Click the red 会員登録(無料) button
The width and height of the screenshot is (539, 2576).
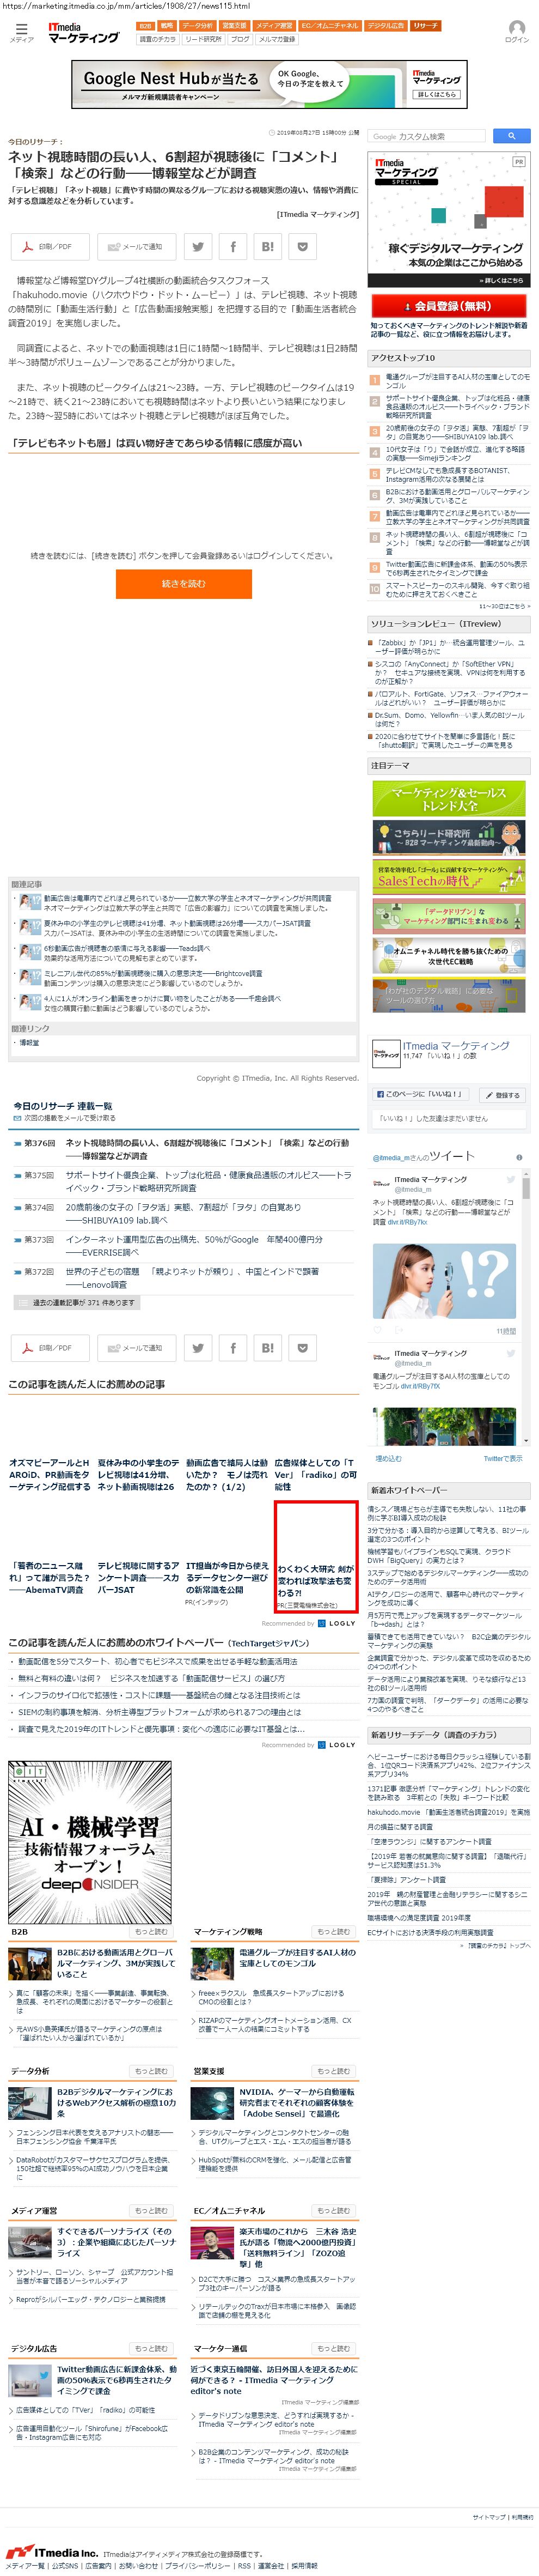point(448,305)
